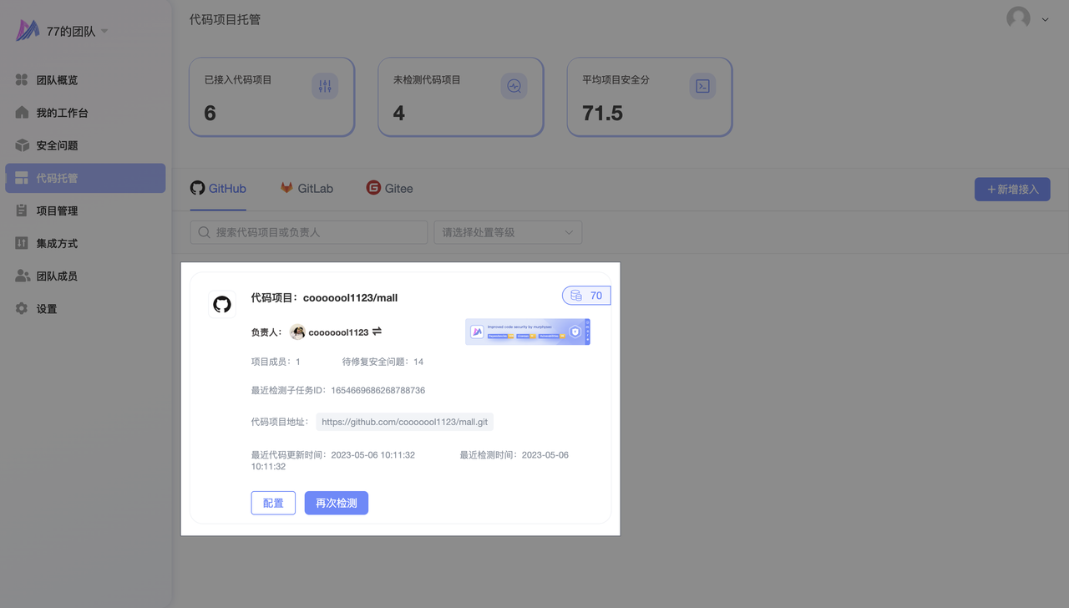Go to 团队成员 in the sidebar
Image resolution: width=1069 pixels, height=608 pixels.
pos(57,276)
